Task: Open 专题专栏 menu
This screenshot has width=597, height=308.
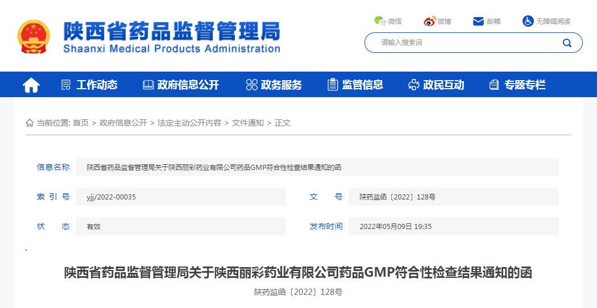Action: (525, 85)
